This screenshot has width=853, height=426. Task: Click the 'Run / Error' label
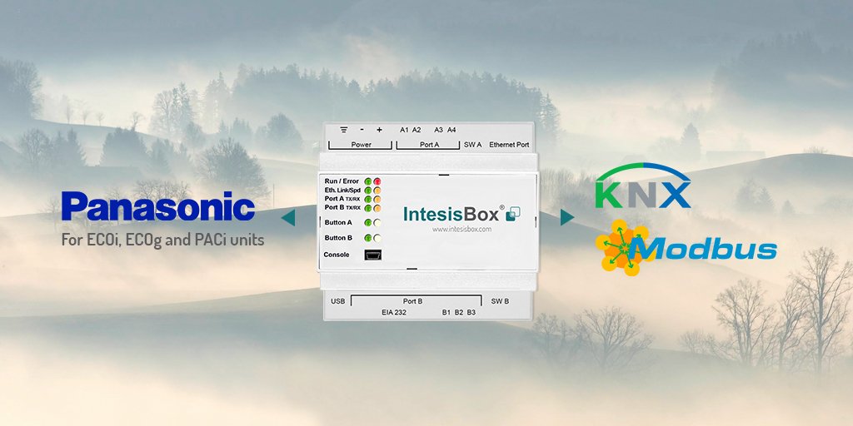click(x=342, y=181)
